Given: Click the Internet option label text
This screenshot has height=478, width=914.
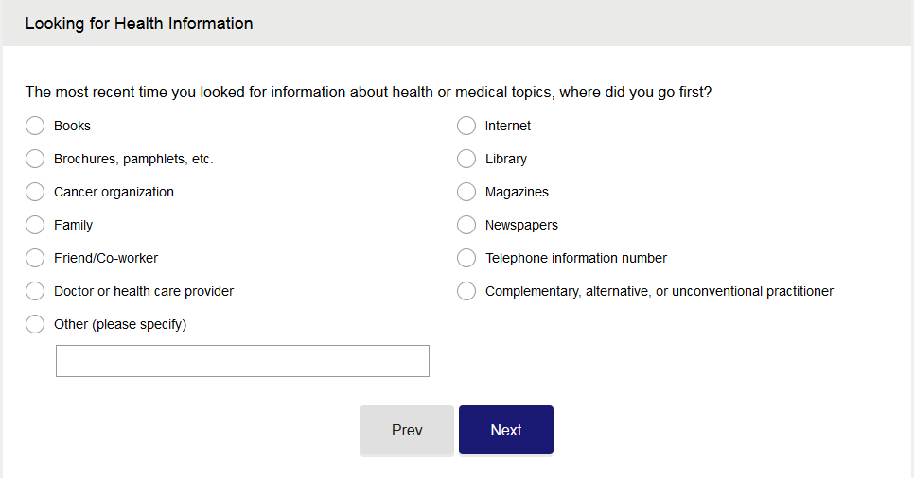Looking at the screenshot, I should coord(508,126).
